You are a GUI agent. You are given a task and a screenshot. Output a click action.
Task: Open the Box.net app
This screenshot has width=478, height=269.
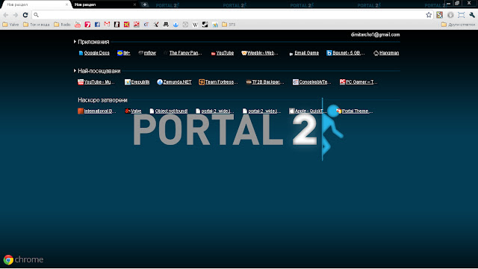point(346,53)
